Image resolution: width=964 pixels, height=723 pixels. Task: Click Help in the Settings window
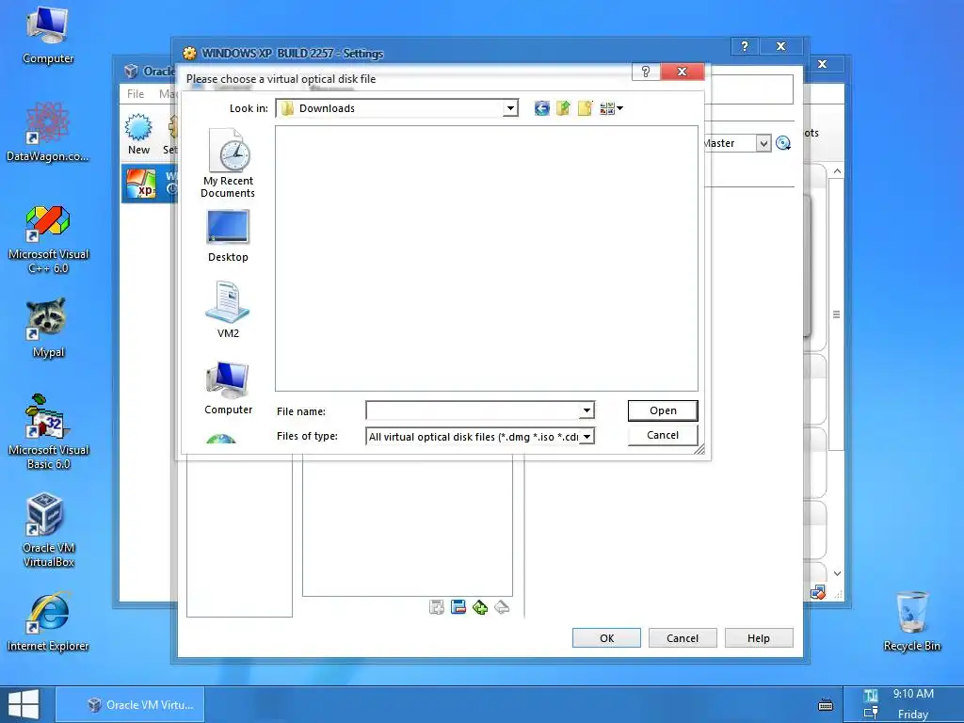click(759, 638)
